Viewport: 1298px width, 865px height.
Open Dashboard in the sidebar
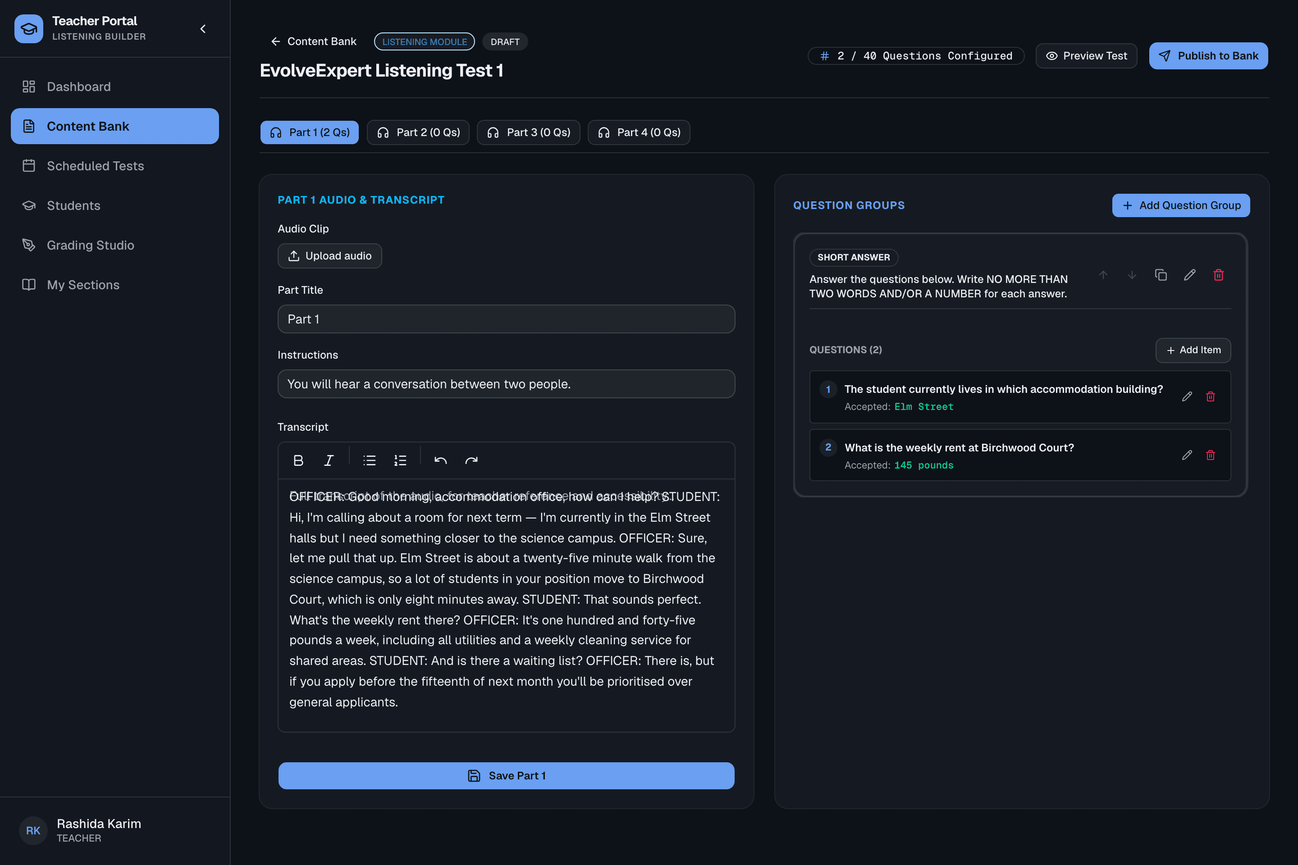(x=115, y=86)
